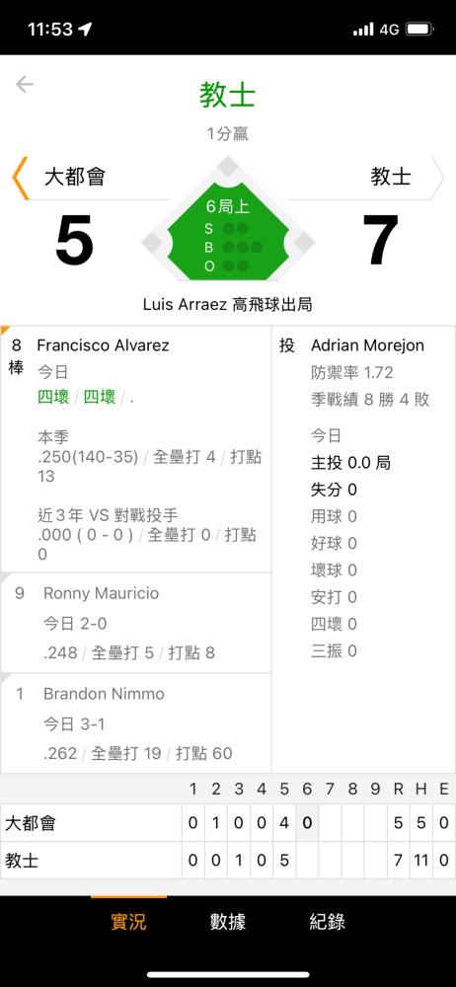This screenshot has width=456, height=987.
Task: Select the 實況 tab
Action: pos(128,922)
